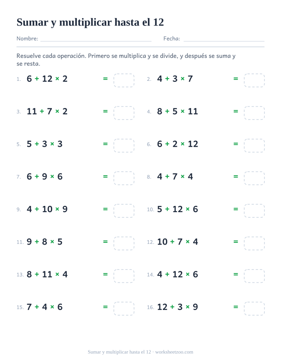Click the title Sumar y multiplicar hasta el 12

click(x=90, y=22)
